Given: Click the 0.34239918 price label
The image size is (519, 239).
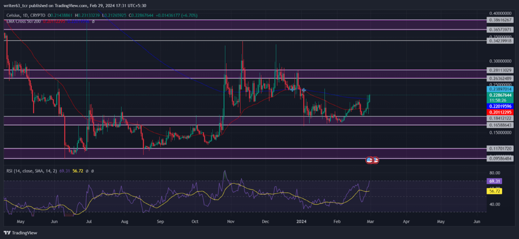Looking at the screenshot, I should click(500, 41).
